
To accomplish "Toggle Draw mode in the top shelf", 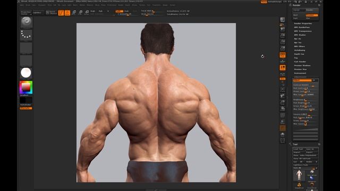I will (67, 13).
